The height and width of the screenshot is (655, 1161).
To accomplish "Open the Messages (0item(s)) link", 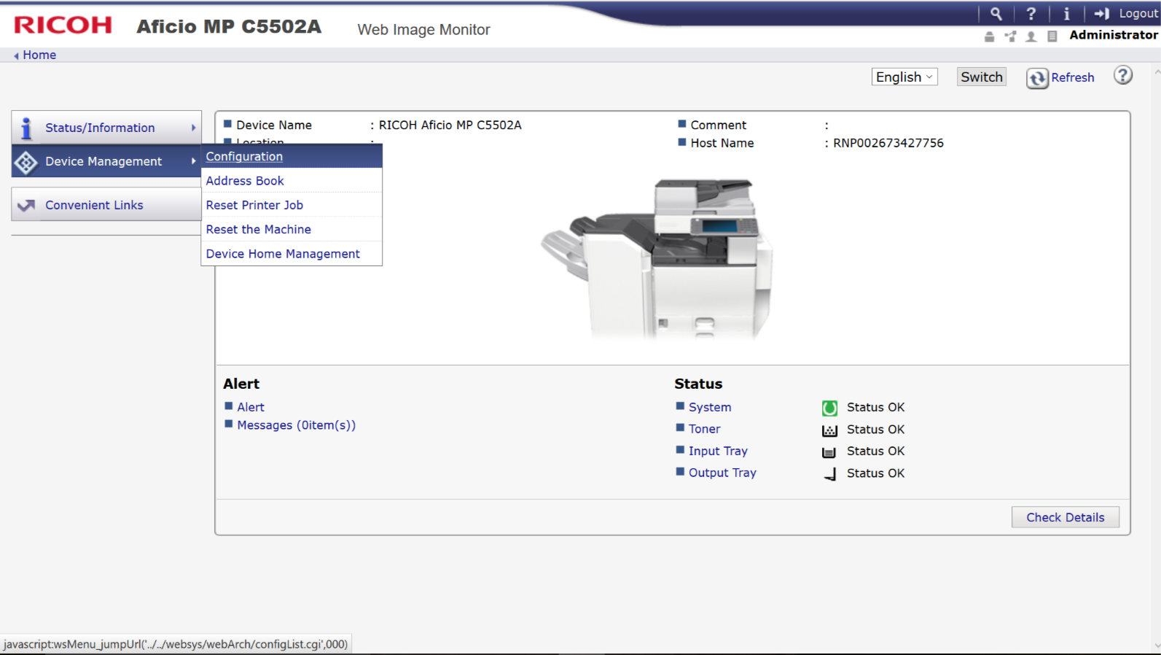I will [296, 425].
